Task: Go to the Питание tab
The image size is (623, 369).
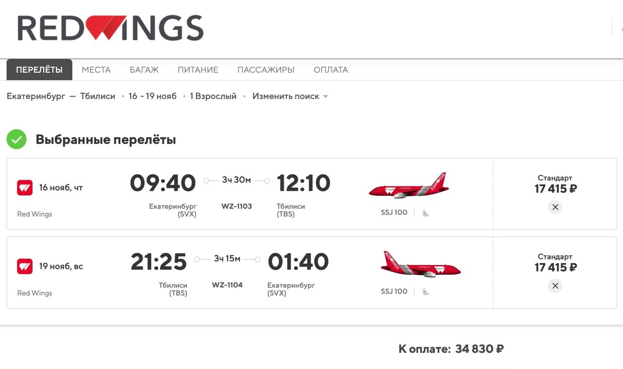Action: (x=198, y=70)
